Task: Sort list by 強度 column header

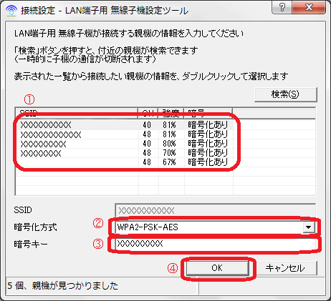Action: click(x=171, y=113)
